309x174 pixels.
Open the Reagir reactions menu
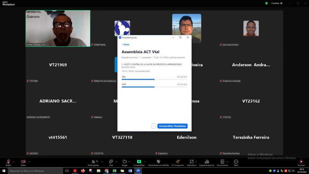(x=125, y=162)
